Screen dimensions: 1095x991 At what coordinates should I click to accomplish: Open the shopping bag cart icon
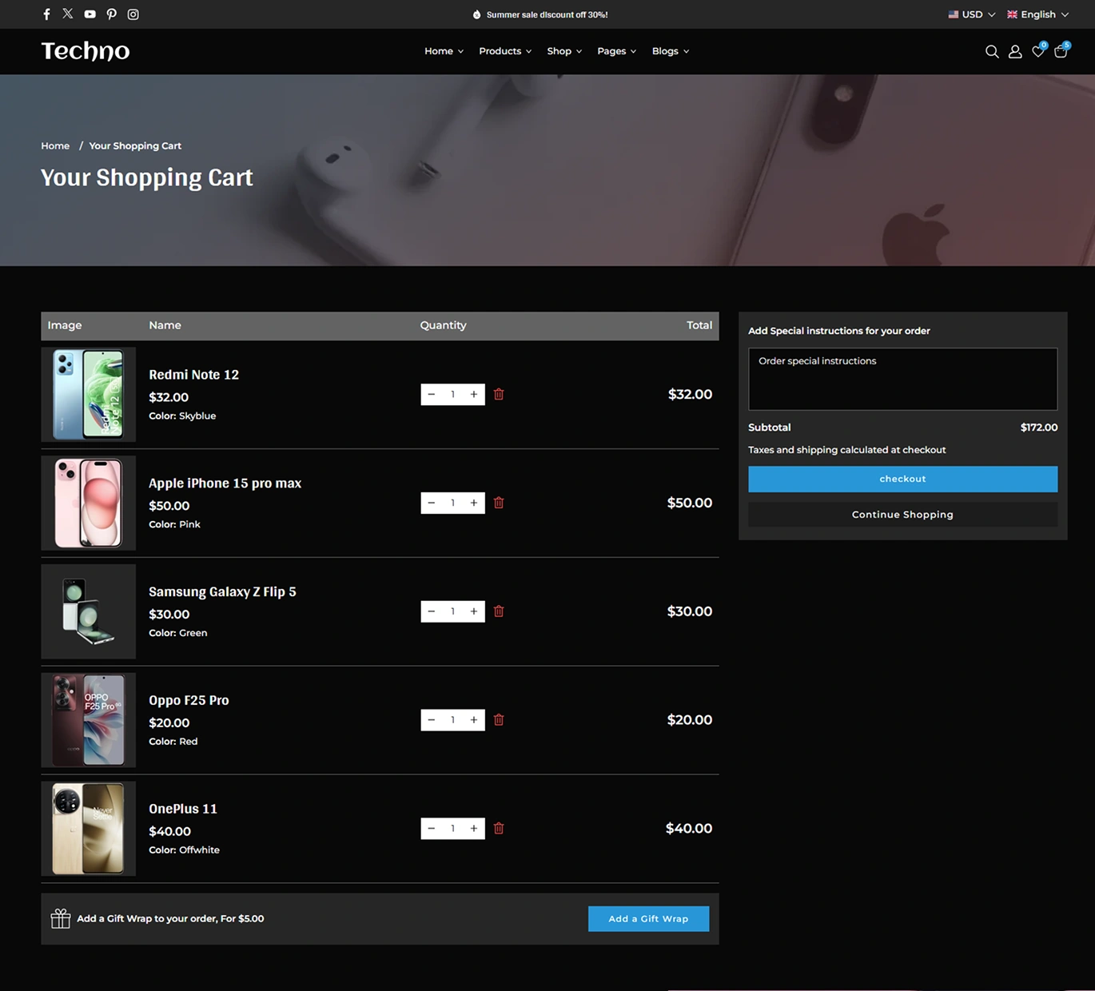click(1061, 50)
